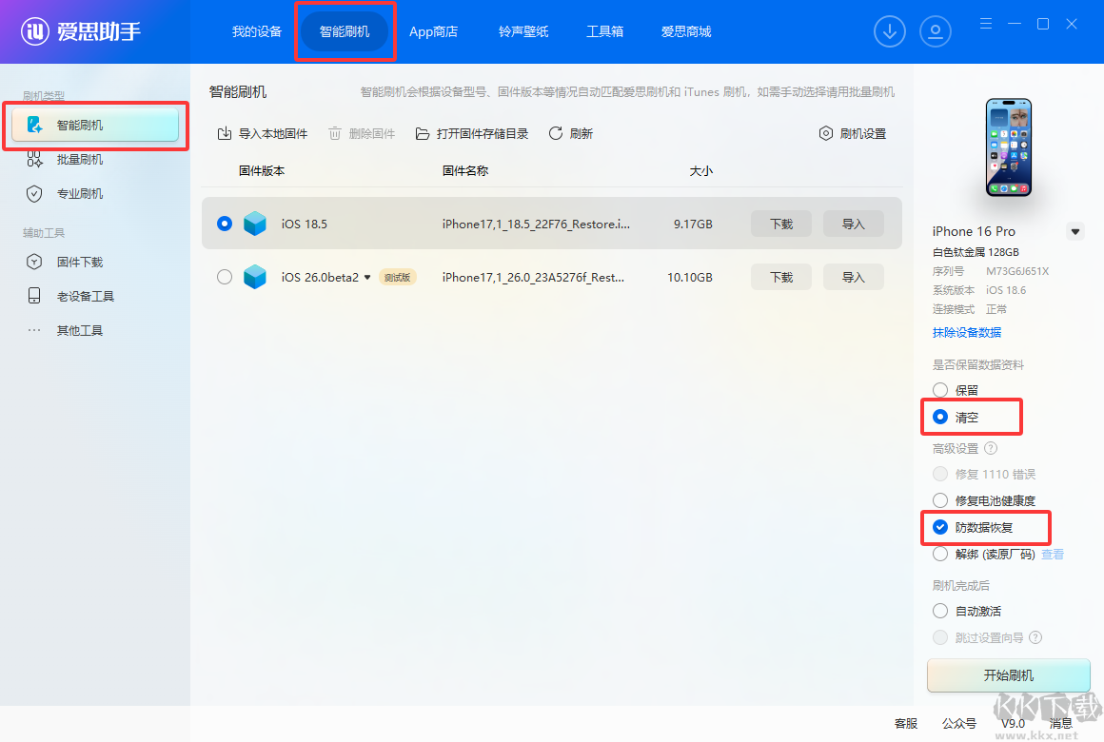Click 公众号 in the status bar
This screenshot has height=742, width=1104.
pyautogui.click(x=959, y=723)
